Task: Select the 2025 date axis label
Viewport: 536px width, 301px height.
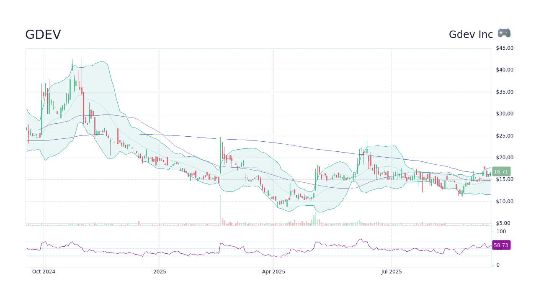Action: (160, 272)
